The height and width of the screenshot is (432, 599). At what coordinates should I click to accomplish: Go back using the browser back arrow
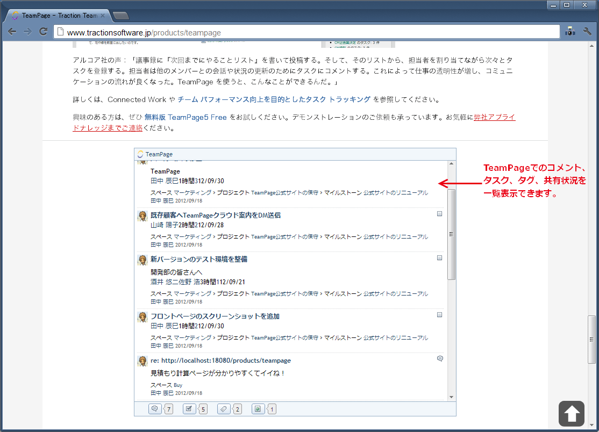tap(12, 32)
